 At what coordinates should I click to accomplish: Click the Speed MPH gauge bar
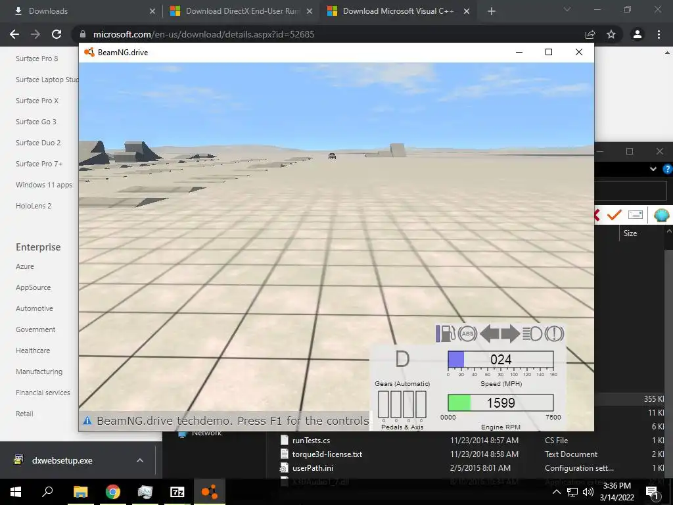pos(500,360)
